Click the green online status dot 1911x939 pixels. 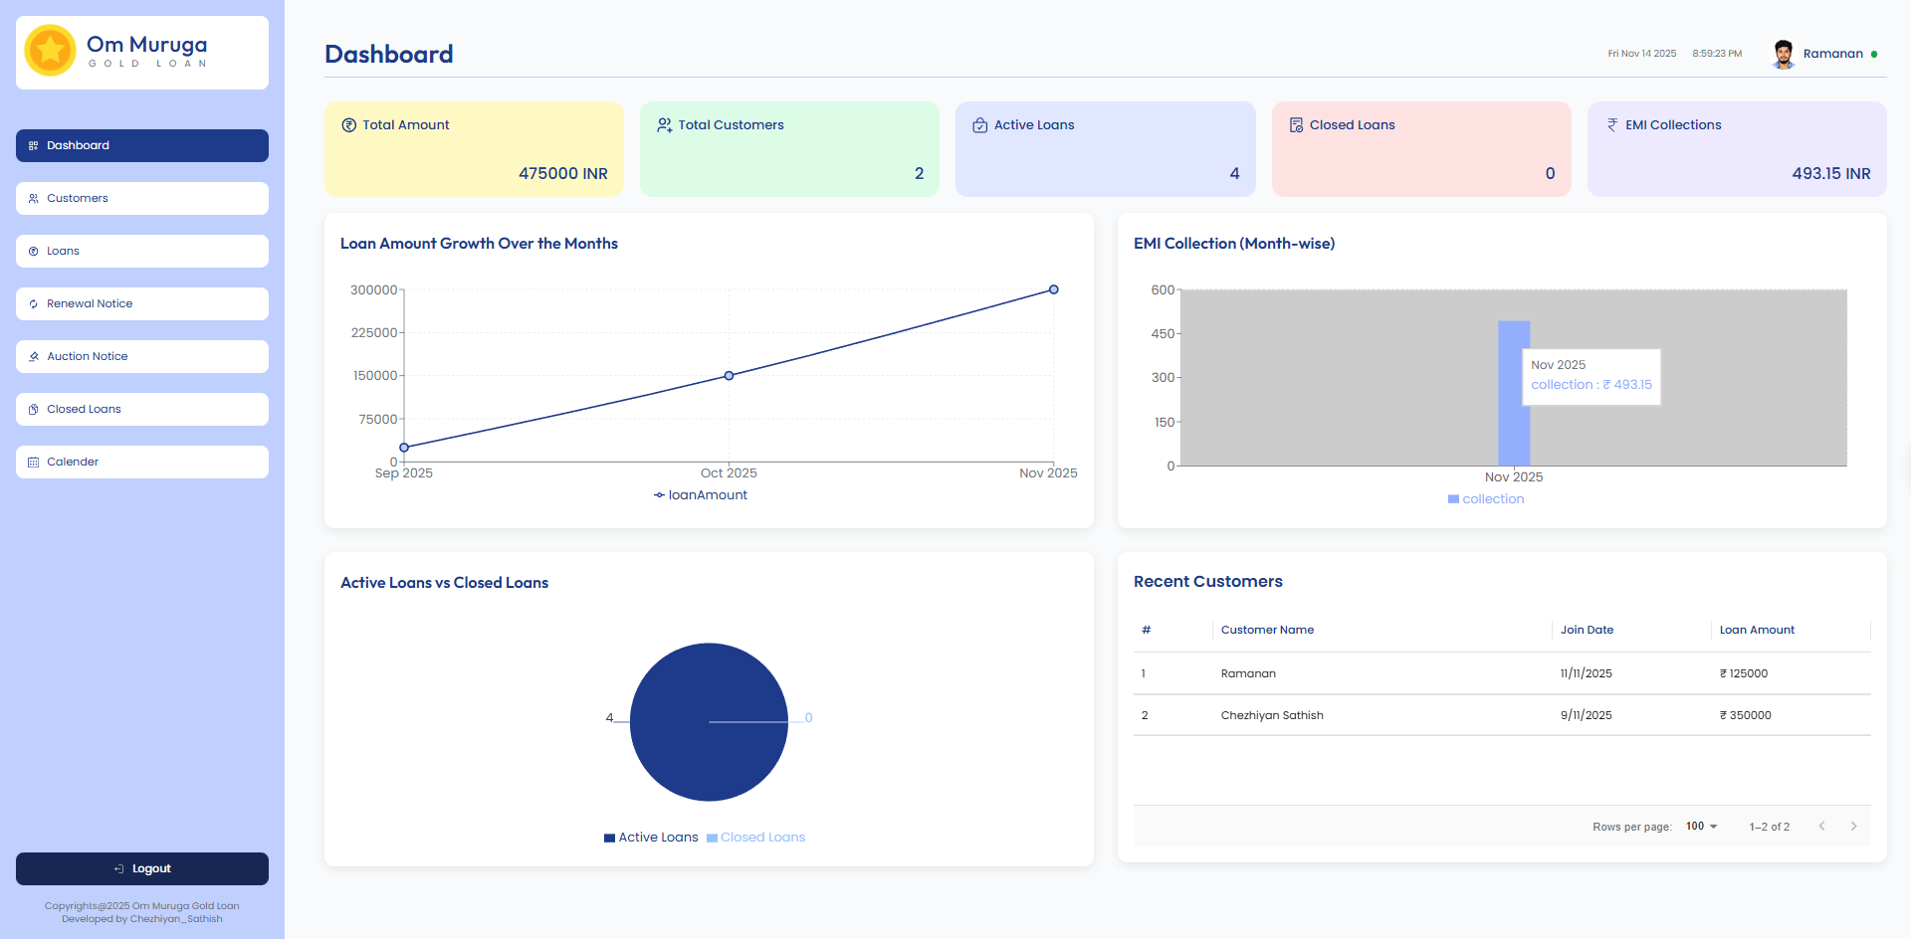pos(1874,55)
